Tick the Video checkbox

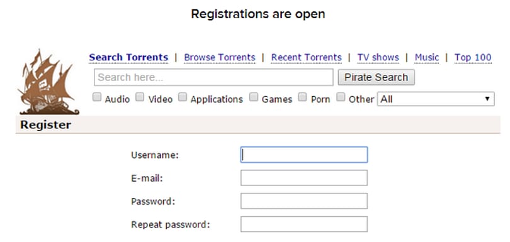click(140, 97)
